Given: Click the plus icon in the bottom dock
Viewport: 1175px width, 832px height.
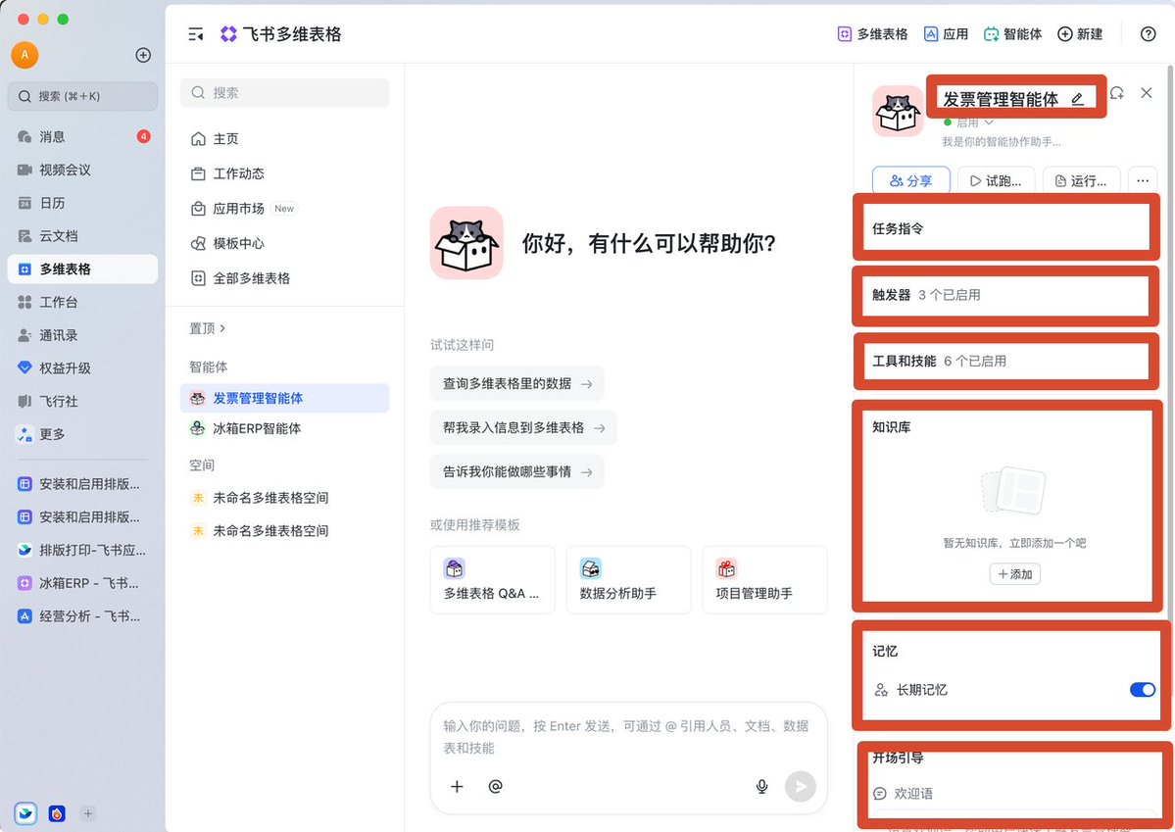Looking at the screenshot, I should (87, 813).
